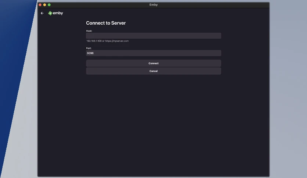Maximize the Emby window
The image size is (307, 178).
click(49, 5)
